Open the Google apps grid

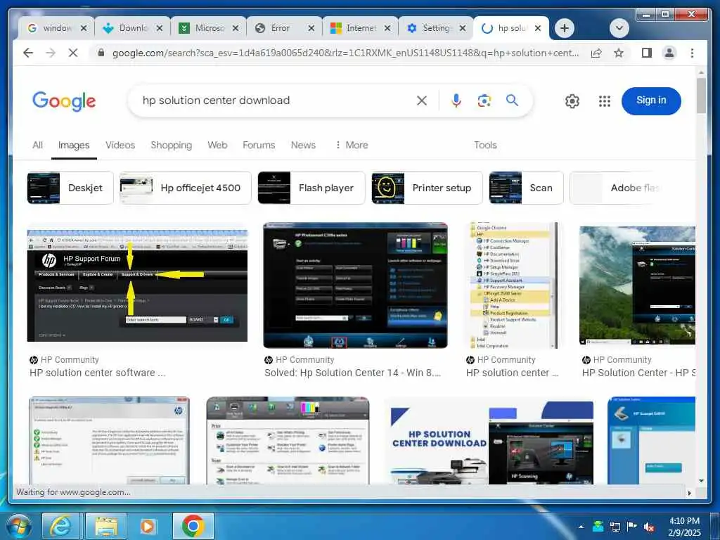point(604,101)
